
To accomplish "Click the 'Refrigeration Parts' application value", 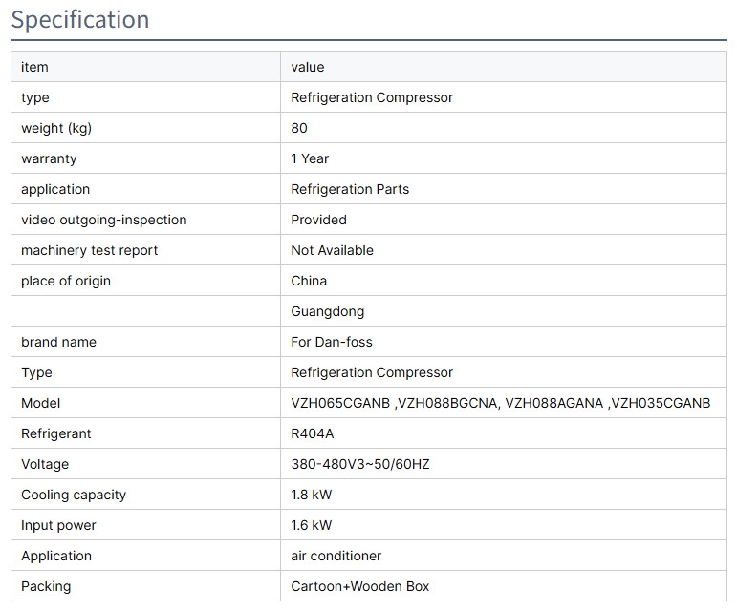I will pos(350,189).
